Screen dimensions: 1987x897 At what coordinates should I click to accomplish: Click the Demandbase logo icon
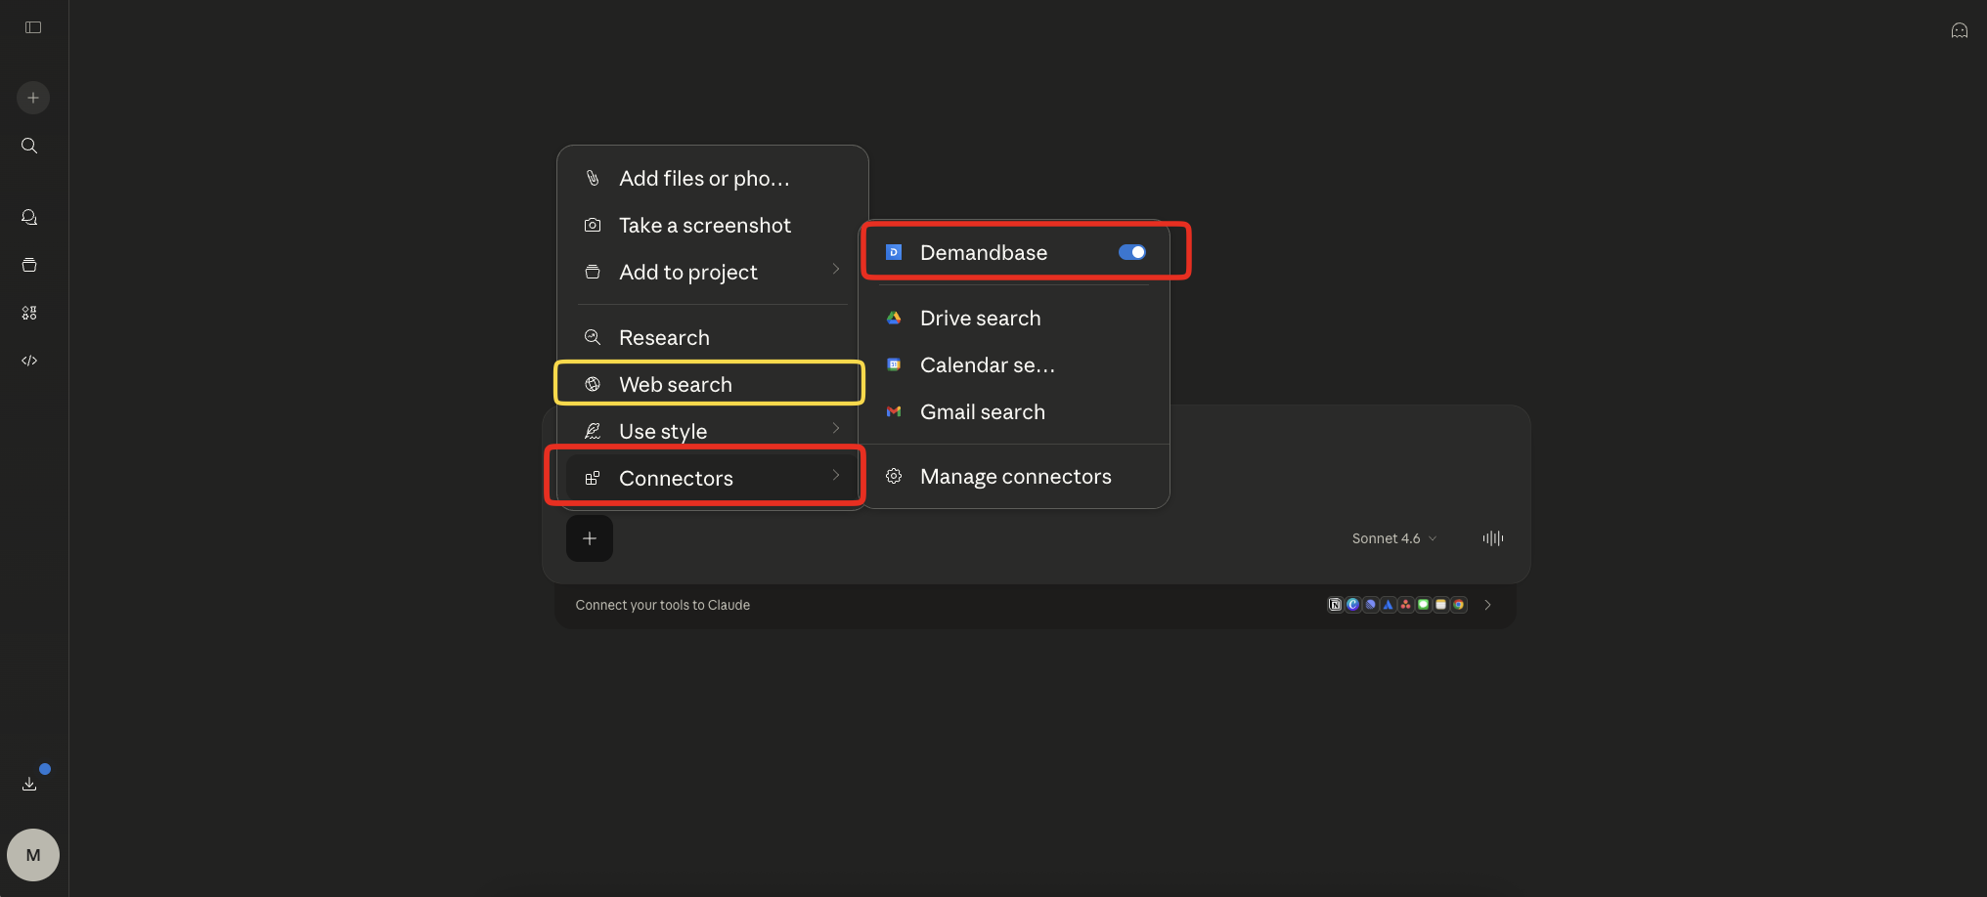click(x=894, y=252)
